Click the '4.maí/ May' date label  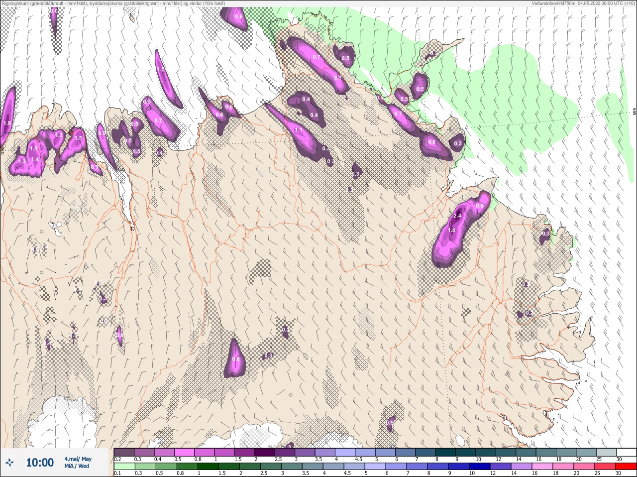[x=78, y=459]
